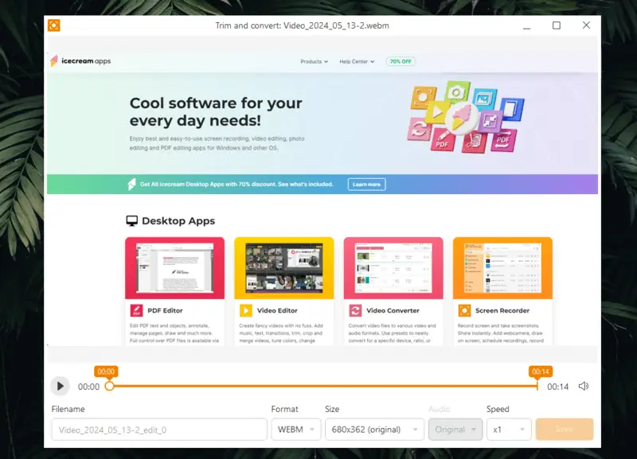The height and width of the screenshot is (459, 637).
Task: Click the 00:14 end trim marker label
Action: pos(541,371)
